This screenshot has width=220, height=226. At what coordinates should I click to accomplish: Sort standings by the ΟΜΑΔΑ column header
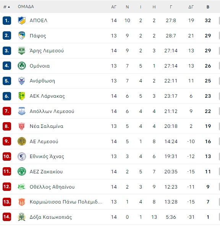tap(26, 6)
